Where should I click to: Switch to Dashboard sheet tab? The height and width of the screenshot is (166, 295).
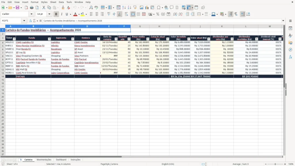[x=61, y=160]
